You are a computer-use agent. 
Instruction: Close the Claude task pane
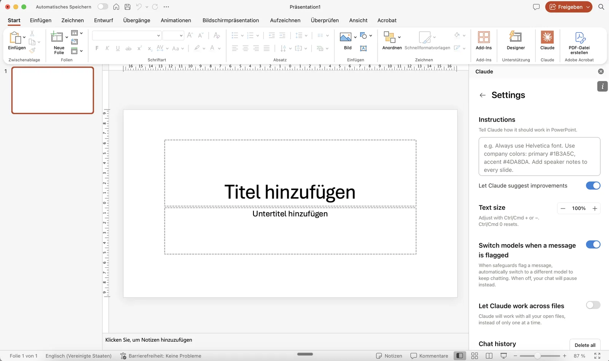point(601,72)
